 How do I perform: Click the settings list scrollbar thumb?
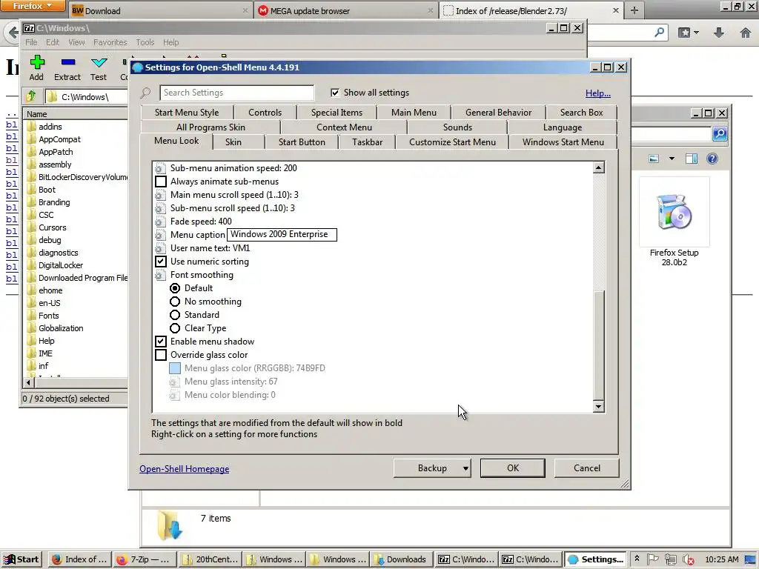[x=599, y=344]
